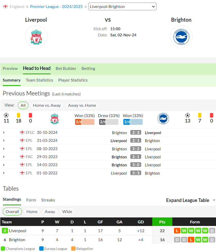Click Liverpool's small crest in the meetings summary
Image resolution: width=216 pixels, height=252 pixels.
(x=54, y=119)
